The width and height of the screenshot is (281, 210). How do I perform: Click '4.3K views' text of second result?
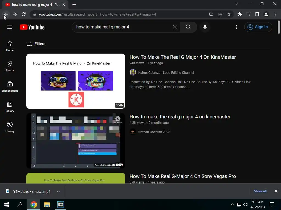(137, 123)
